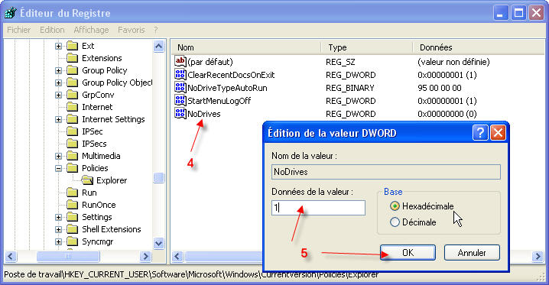Click the Données de la valeur field

pyautogui.click(x=318, y=208)
